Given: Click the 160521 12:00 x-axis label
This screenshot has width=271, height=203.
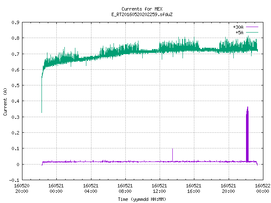Looking at the screenshot, I should pos(159,189).
